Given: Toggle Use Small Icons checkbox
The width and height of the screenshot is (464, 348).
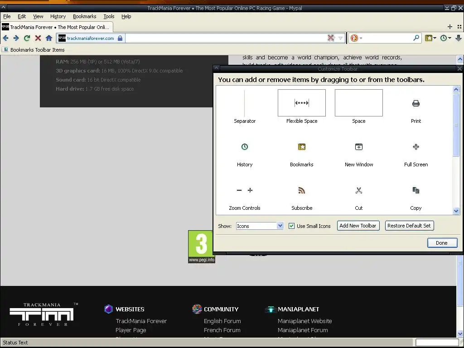Looking at the screenshot, I should tap(291, 226).
